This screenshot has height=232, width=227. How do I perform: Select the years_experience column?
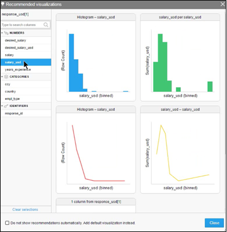coord(26,70)
